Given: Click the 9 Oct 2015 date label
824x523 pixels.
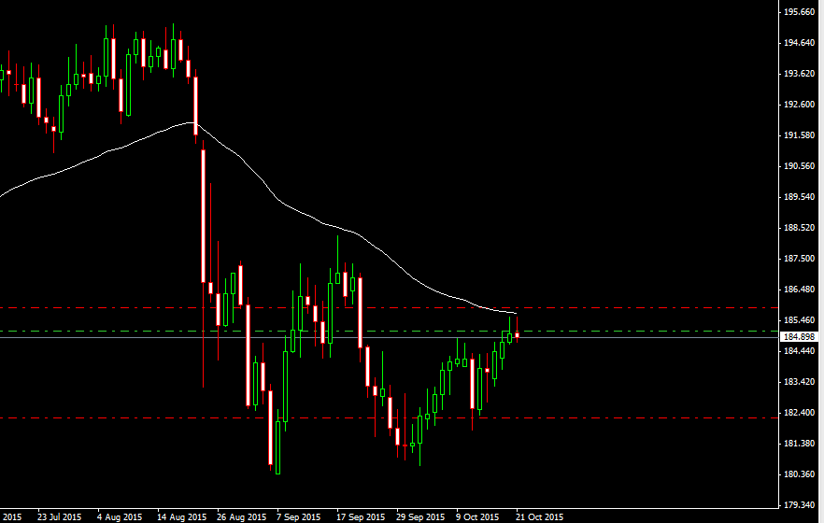Looking at the screenshot, I should 477,517.
